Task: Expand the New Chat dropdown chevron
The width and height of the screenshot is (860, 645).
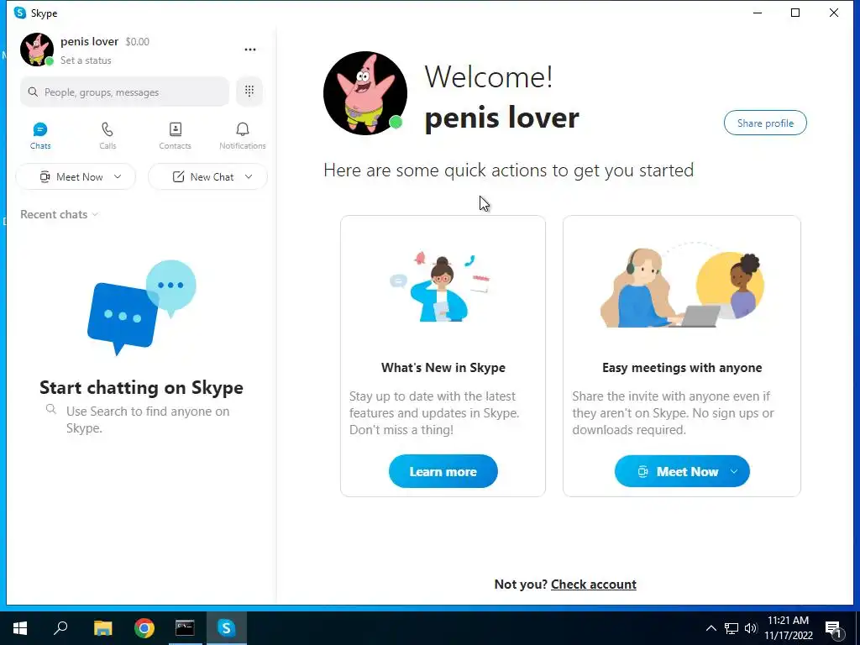Action: pos(249,176)
